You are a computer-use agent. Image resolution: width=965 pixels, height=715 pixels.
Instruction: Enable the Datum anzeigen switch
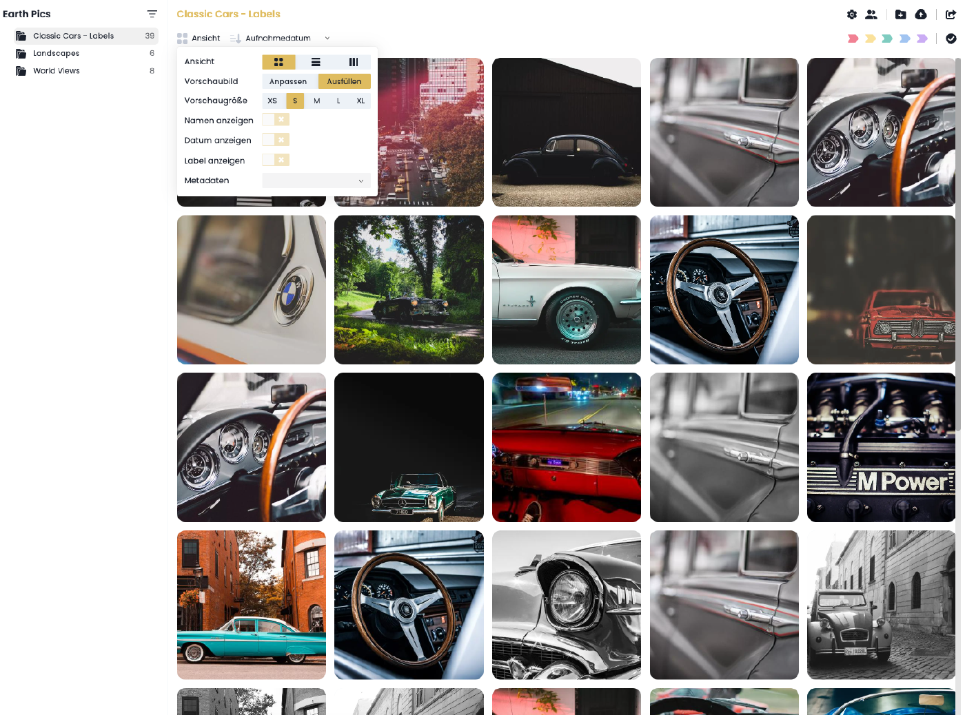tap(276, 140)
